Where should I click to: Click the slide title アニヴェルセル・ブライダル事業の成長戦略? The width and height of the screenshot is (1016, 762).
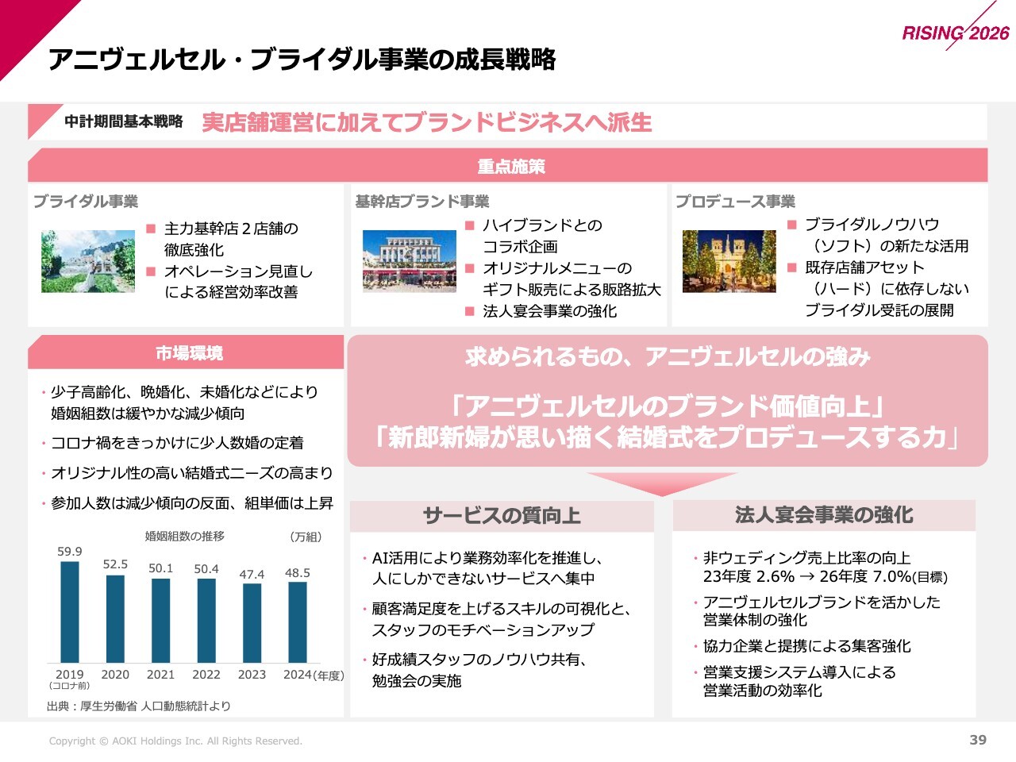tap(302, 60)
